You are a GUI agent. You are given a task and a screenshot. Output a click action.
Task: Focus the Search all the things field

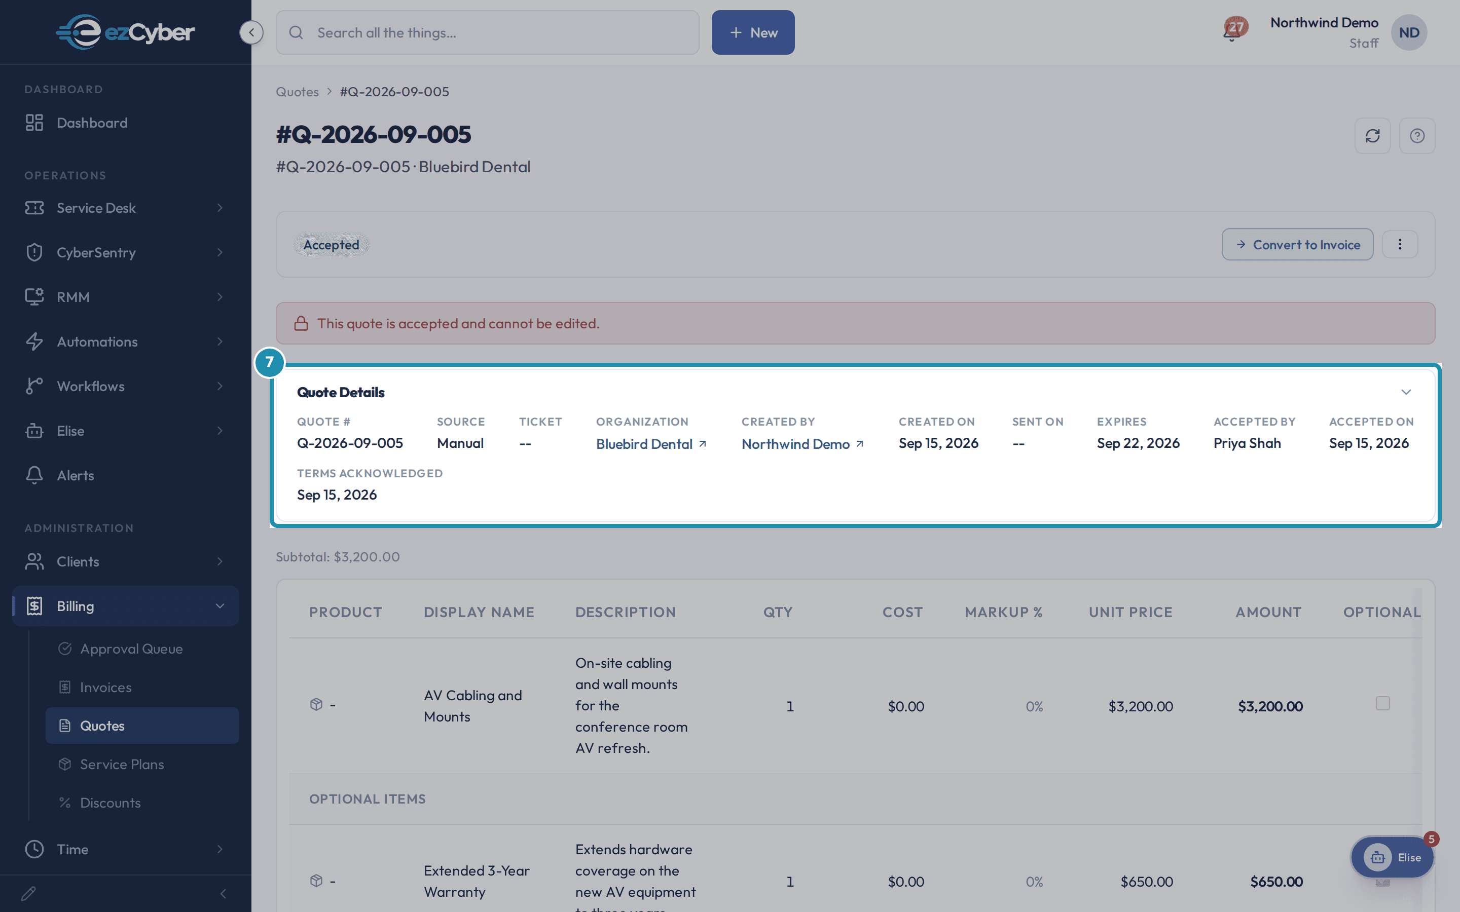coord(488,32)
